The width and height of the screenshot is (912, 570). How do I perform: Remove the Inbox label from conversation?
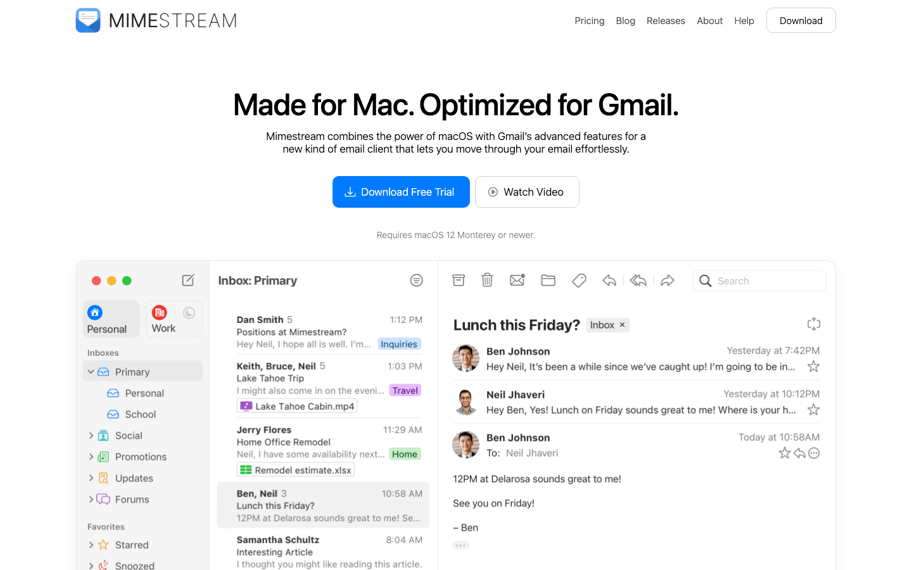point(623,325)
